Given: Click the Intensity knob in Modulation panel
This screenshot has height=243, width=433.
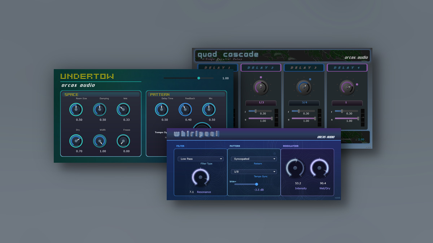Looking at the screenshot, I should click(x=295, y=168).
